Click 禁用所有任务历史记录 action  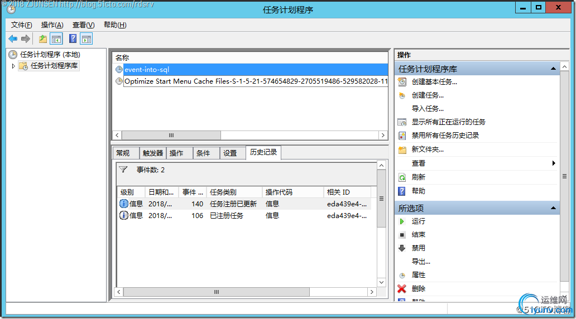click(445, 136)
